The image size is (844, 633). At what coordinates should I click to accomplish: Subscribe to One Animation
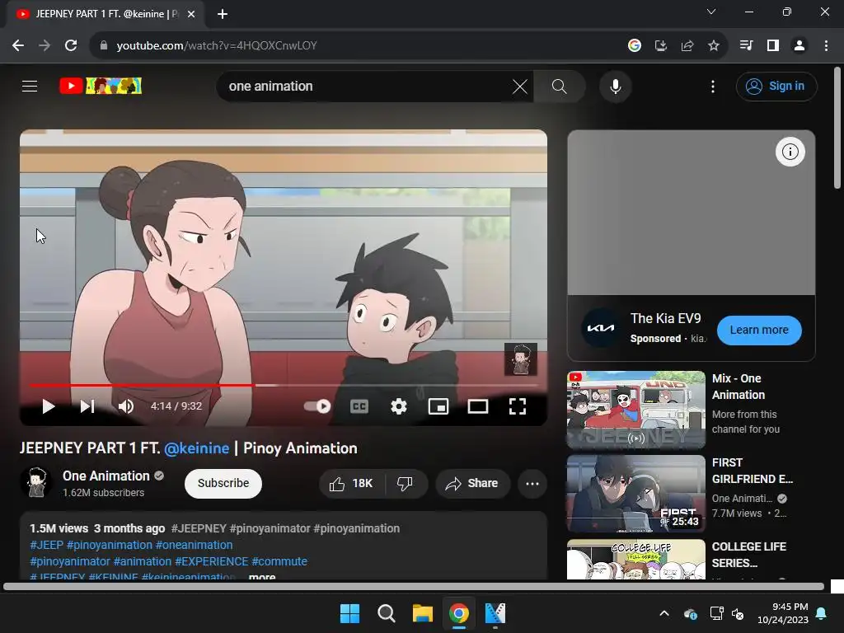click(x=223, y=483)
